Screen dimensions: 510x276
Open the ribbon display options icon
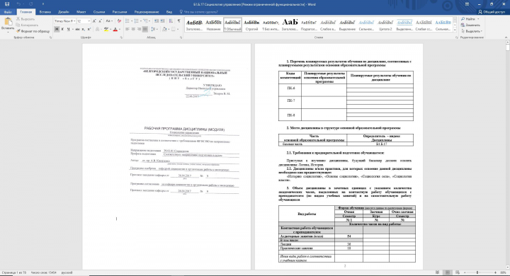tap(467, 4)
